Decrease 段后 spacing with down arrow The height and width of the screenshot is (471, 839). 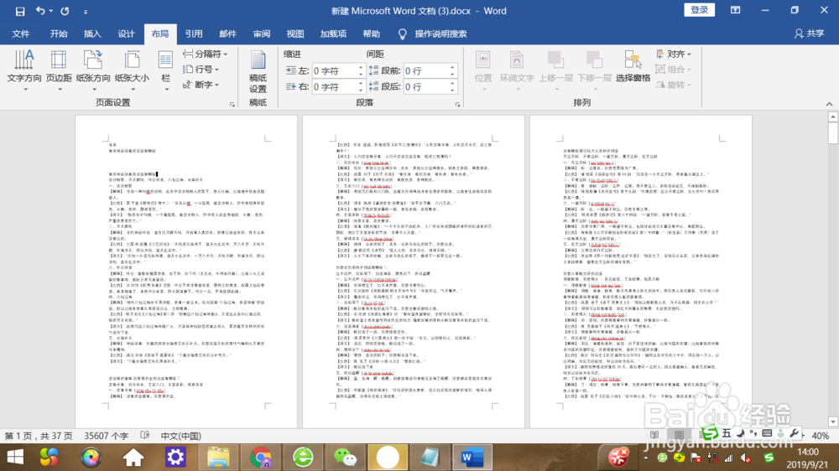tap(453, 90)
